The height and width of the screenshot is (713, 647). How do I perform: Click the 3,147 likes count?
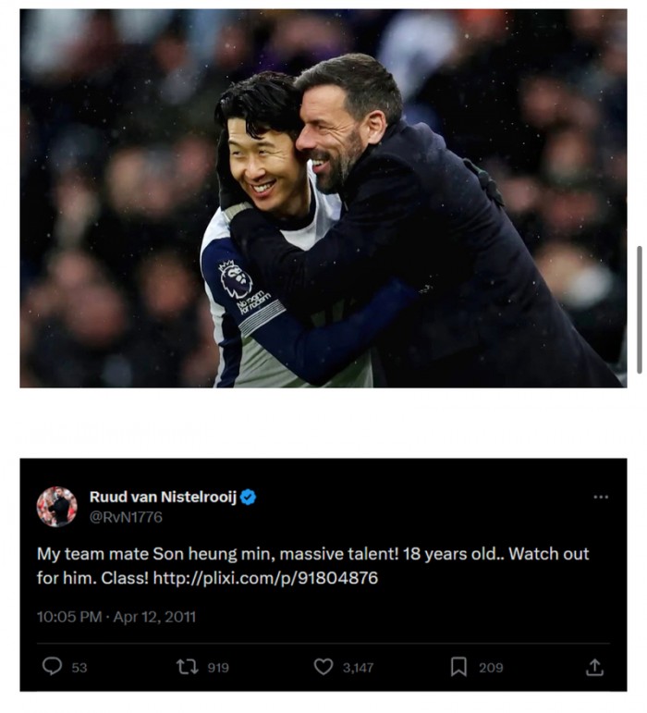tap(357, 667)
